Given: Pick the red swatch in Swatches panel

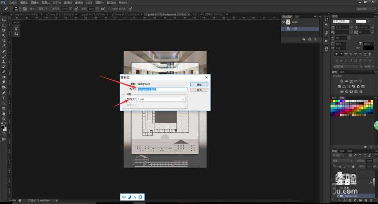Looking at the screenshot, I should click(332, 101).
